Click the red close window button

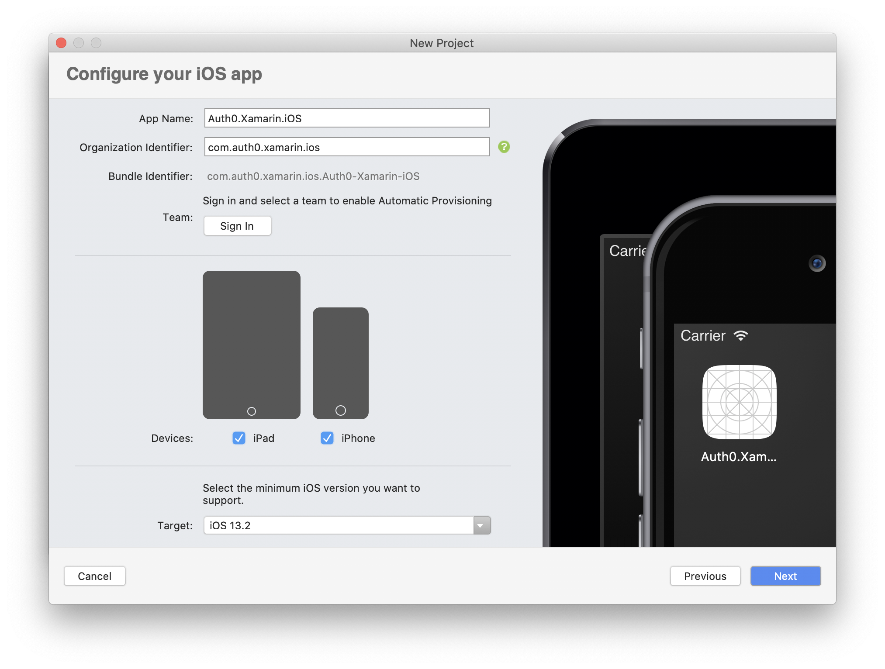coord(61,43)
